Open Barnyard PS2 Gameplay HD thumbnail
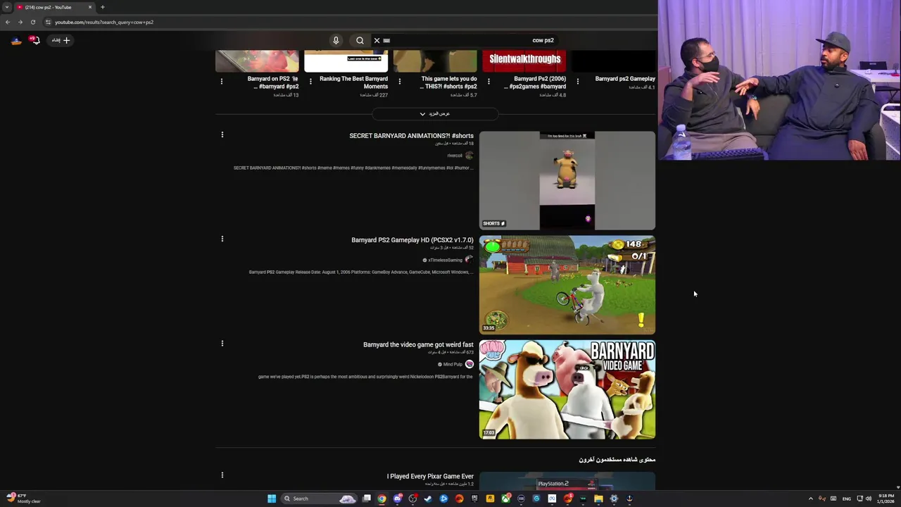The width and height of the screenshot is (901, 507). 567,285
